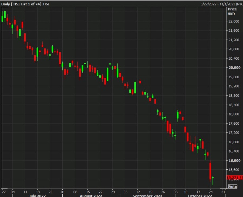
Task: Click the August 2022 month label
Action: click(x=91, y=195)
